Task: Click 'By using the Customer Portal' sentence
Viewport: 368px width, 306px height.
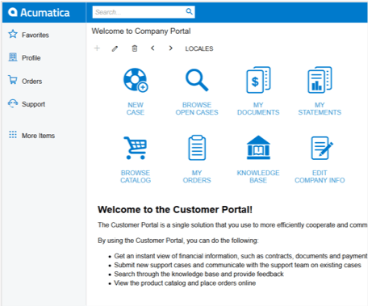Action: pos(178,241)
